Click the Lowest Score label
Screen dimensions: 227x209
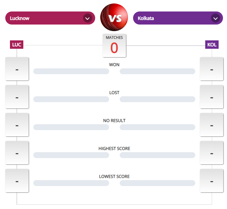pos(114,176)
